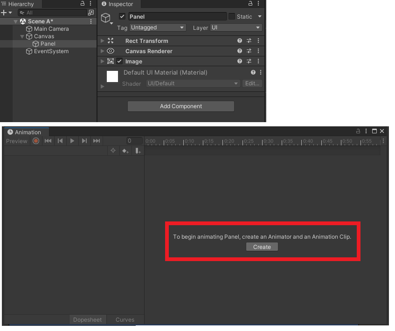Open Rect Transform more options menu

coord(258,41)
